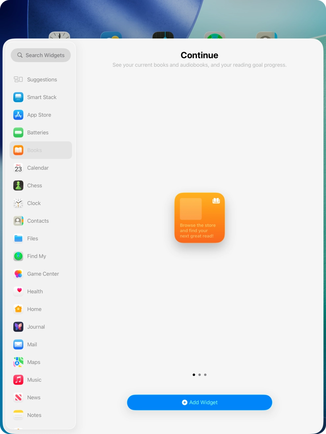
Task: Click the Chess label
Action: 35,185
